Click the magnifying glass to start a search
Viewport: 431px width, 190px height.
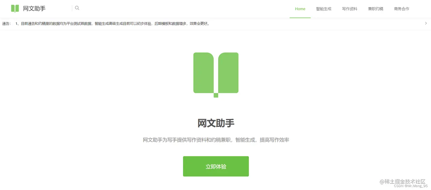(x=77, y=8)
